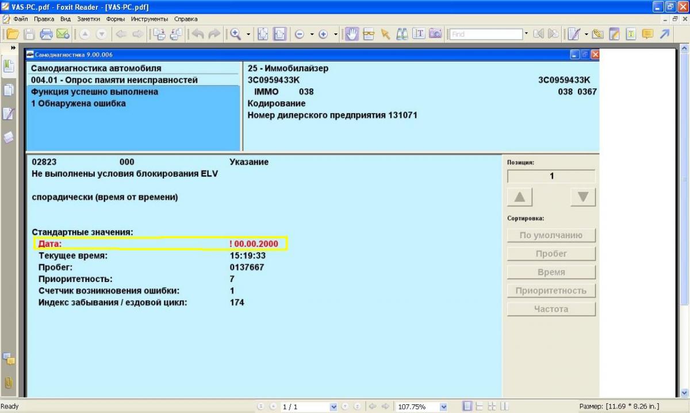The width and height of the screenshot is (690, 413).
Task: Click the Open file folder icon
Action: 13,34
